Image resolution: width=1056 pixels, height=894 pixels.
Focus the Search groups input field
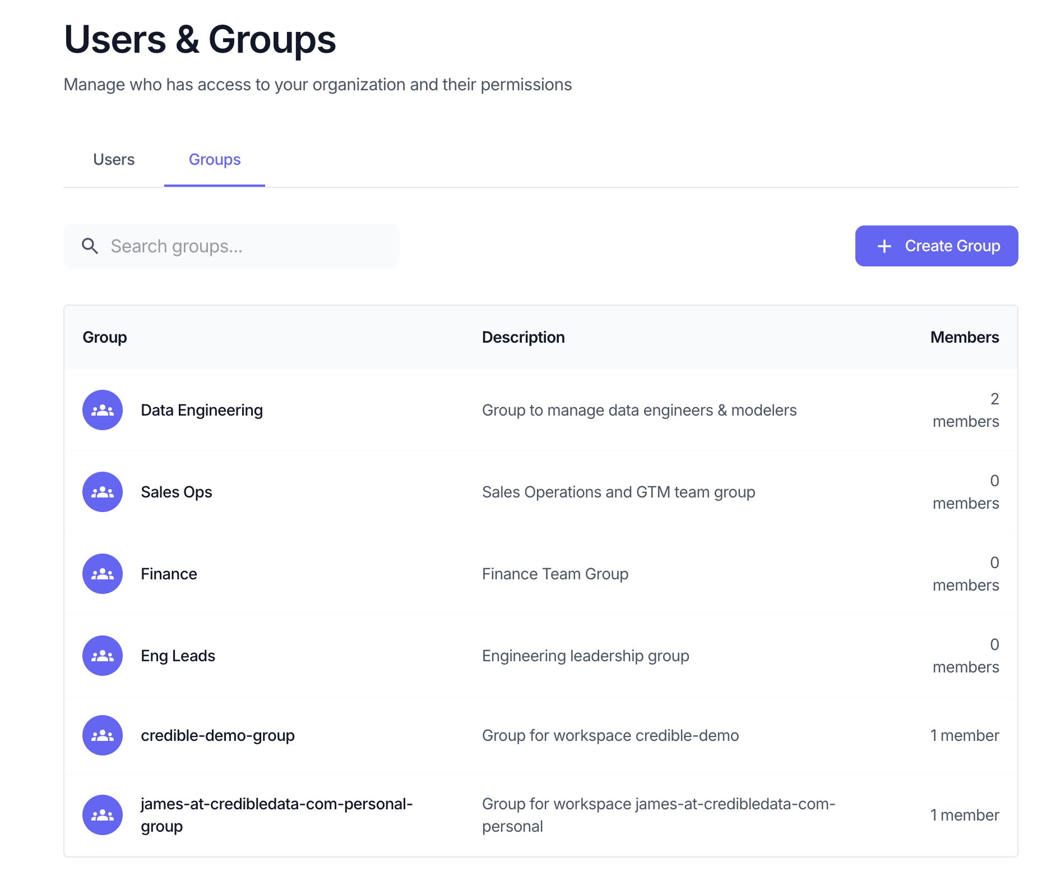point(231,246)
